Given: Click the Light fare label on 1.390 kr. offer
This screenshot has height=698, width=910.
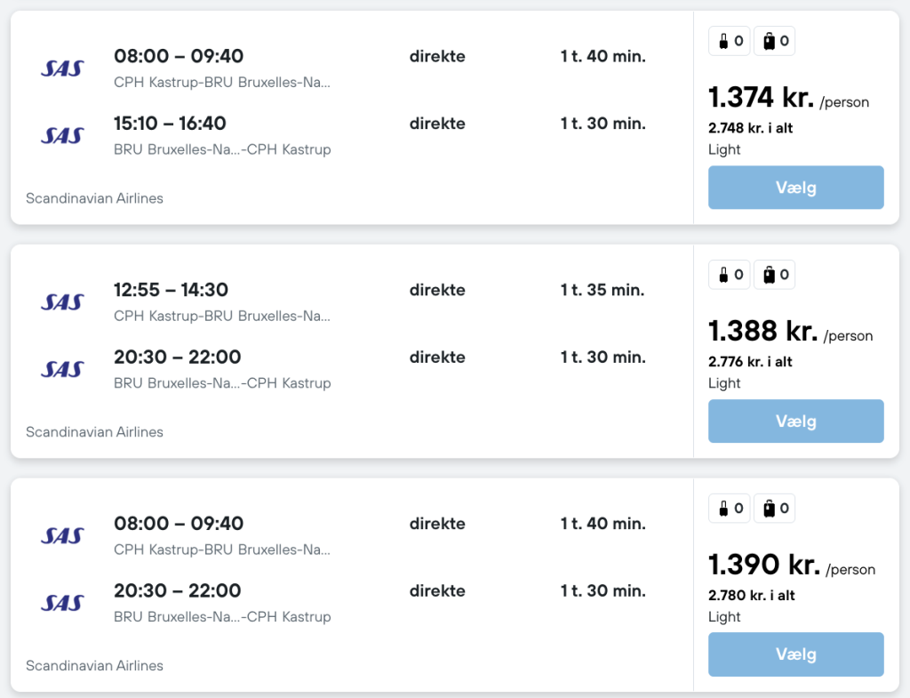Looking at the screenshot, I should tap(724, 617).
